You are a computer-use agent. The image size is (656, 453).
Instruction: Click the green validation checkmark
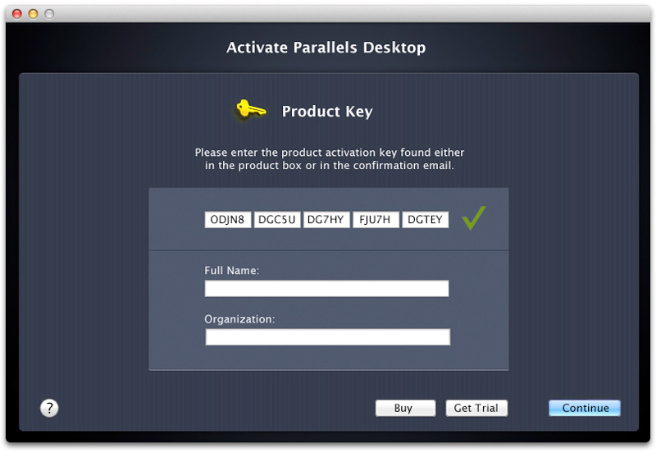473,218
